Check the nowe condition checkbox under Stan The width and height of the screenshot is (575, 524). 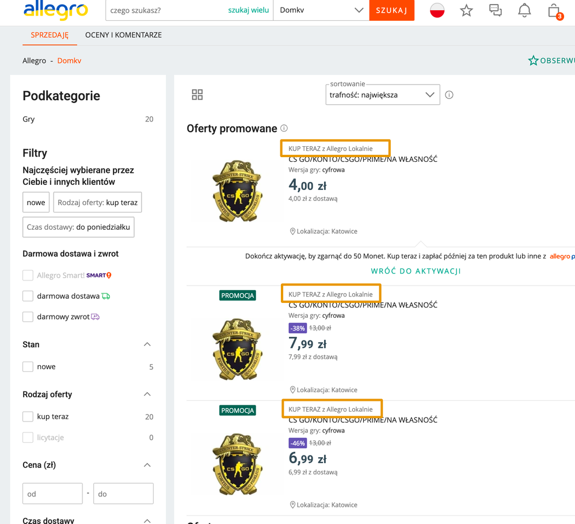coord(28,367)
